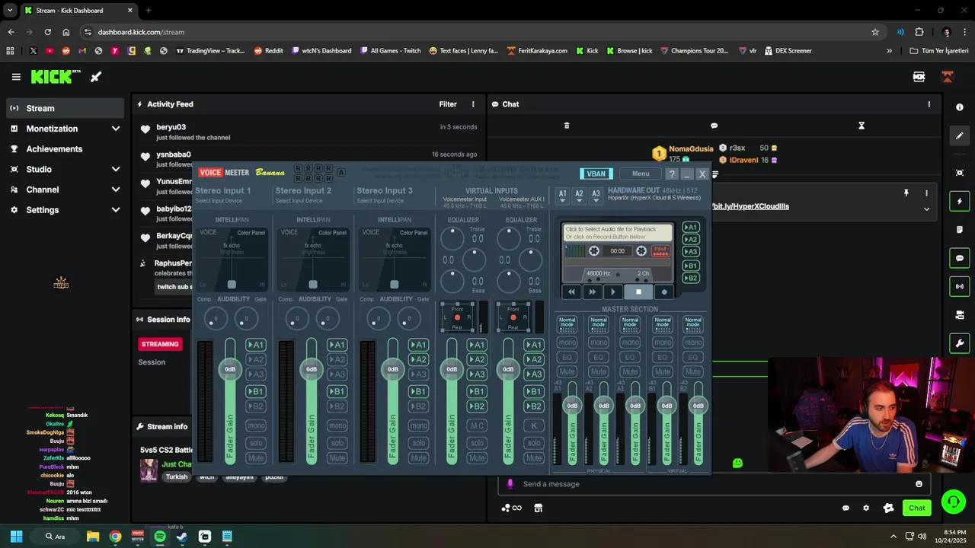Open Activity Feed three-dot options
975x548 pixels.
point(473,104)
